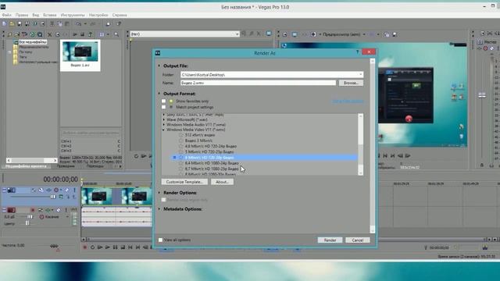Toggle favorite star for 6.7 Mbit/s 1080-25p
500x281 pixels.
(180, 169)
